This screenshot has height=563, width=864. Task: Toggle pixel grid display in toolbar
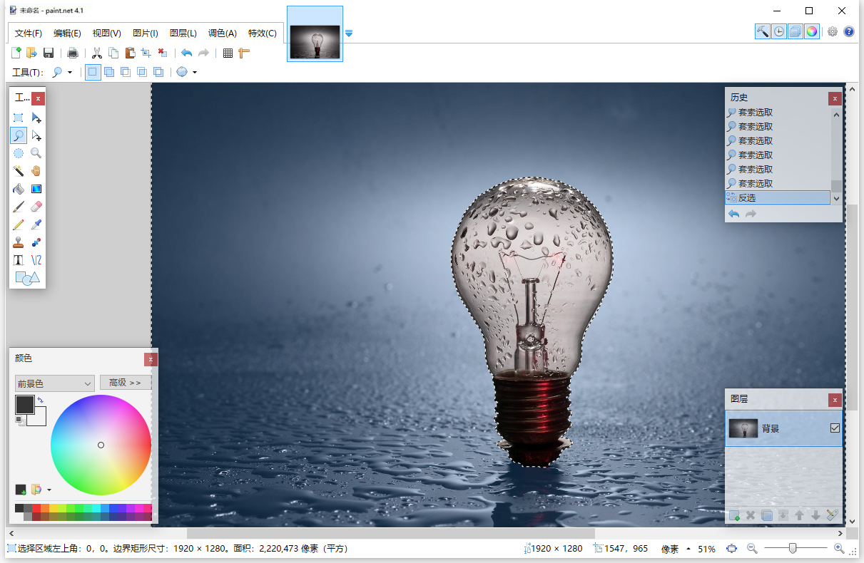pyautogui.click(x=228, y=53)
